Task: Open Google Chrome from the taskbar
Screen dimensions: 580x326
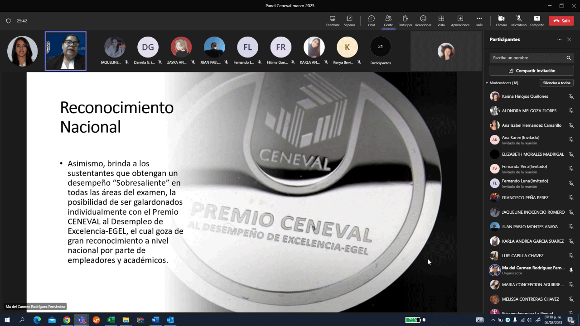Action: click(x=67, y=320)
